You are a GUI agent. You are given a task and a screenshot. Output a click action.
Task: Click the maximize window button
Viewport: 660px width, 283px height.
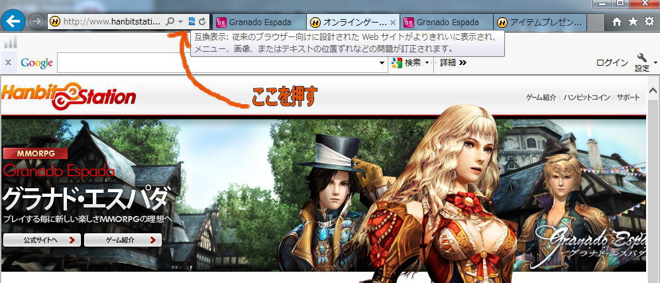[620, 3]
